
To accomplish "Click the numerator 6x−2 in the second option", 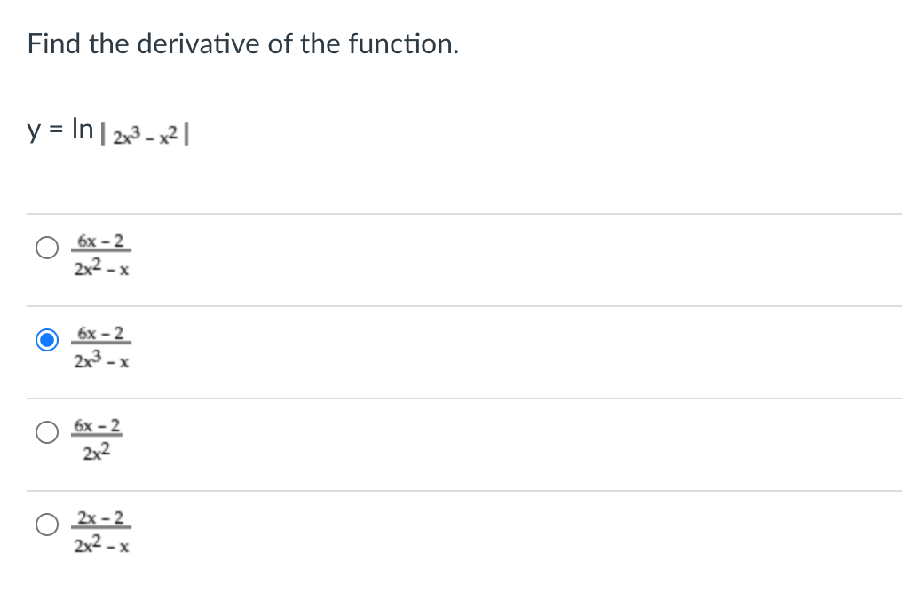I will pos(100,334).
